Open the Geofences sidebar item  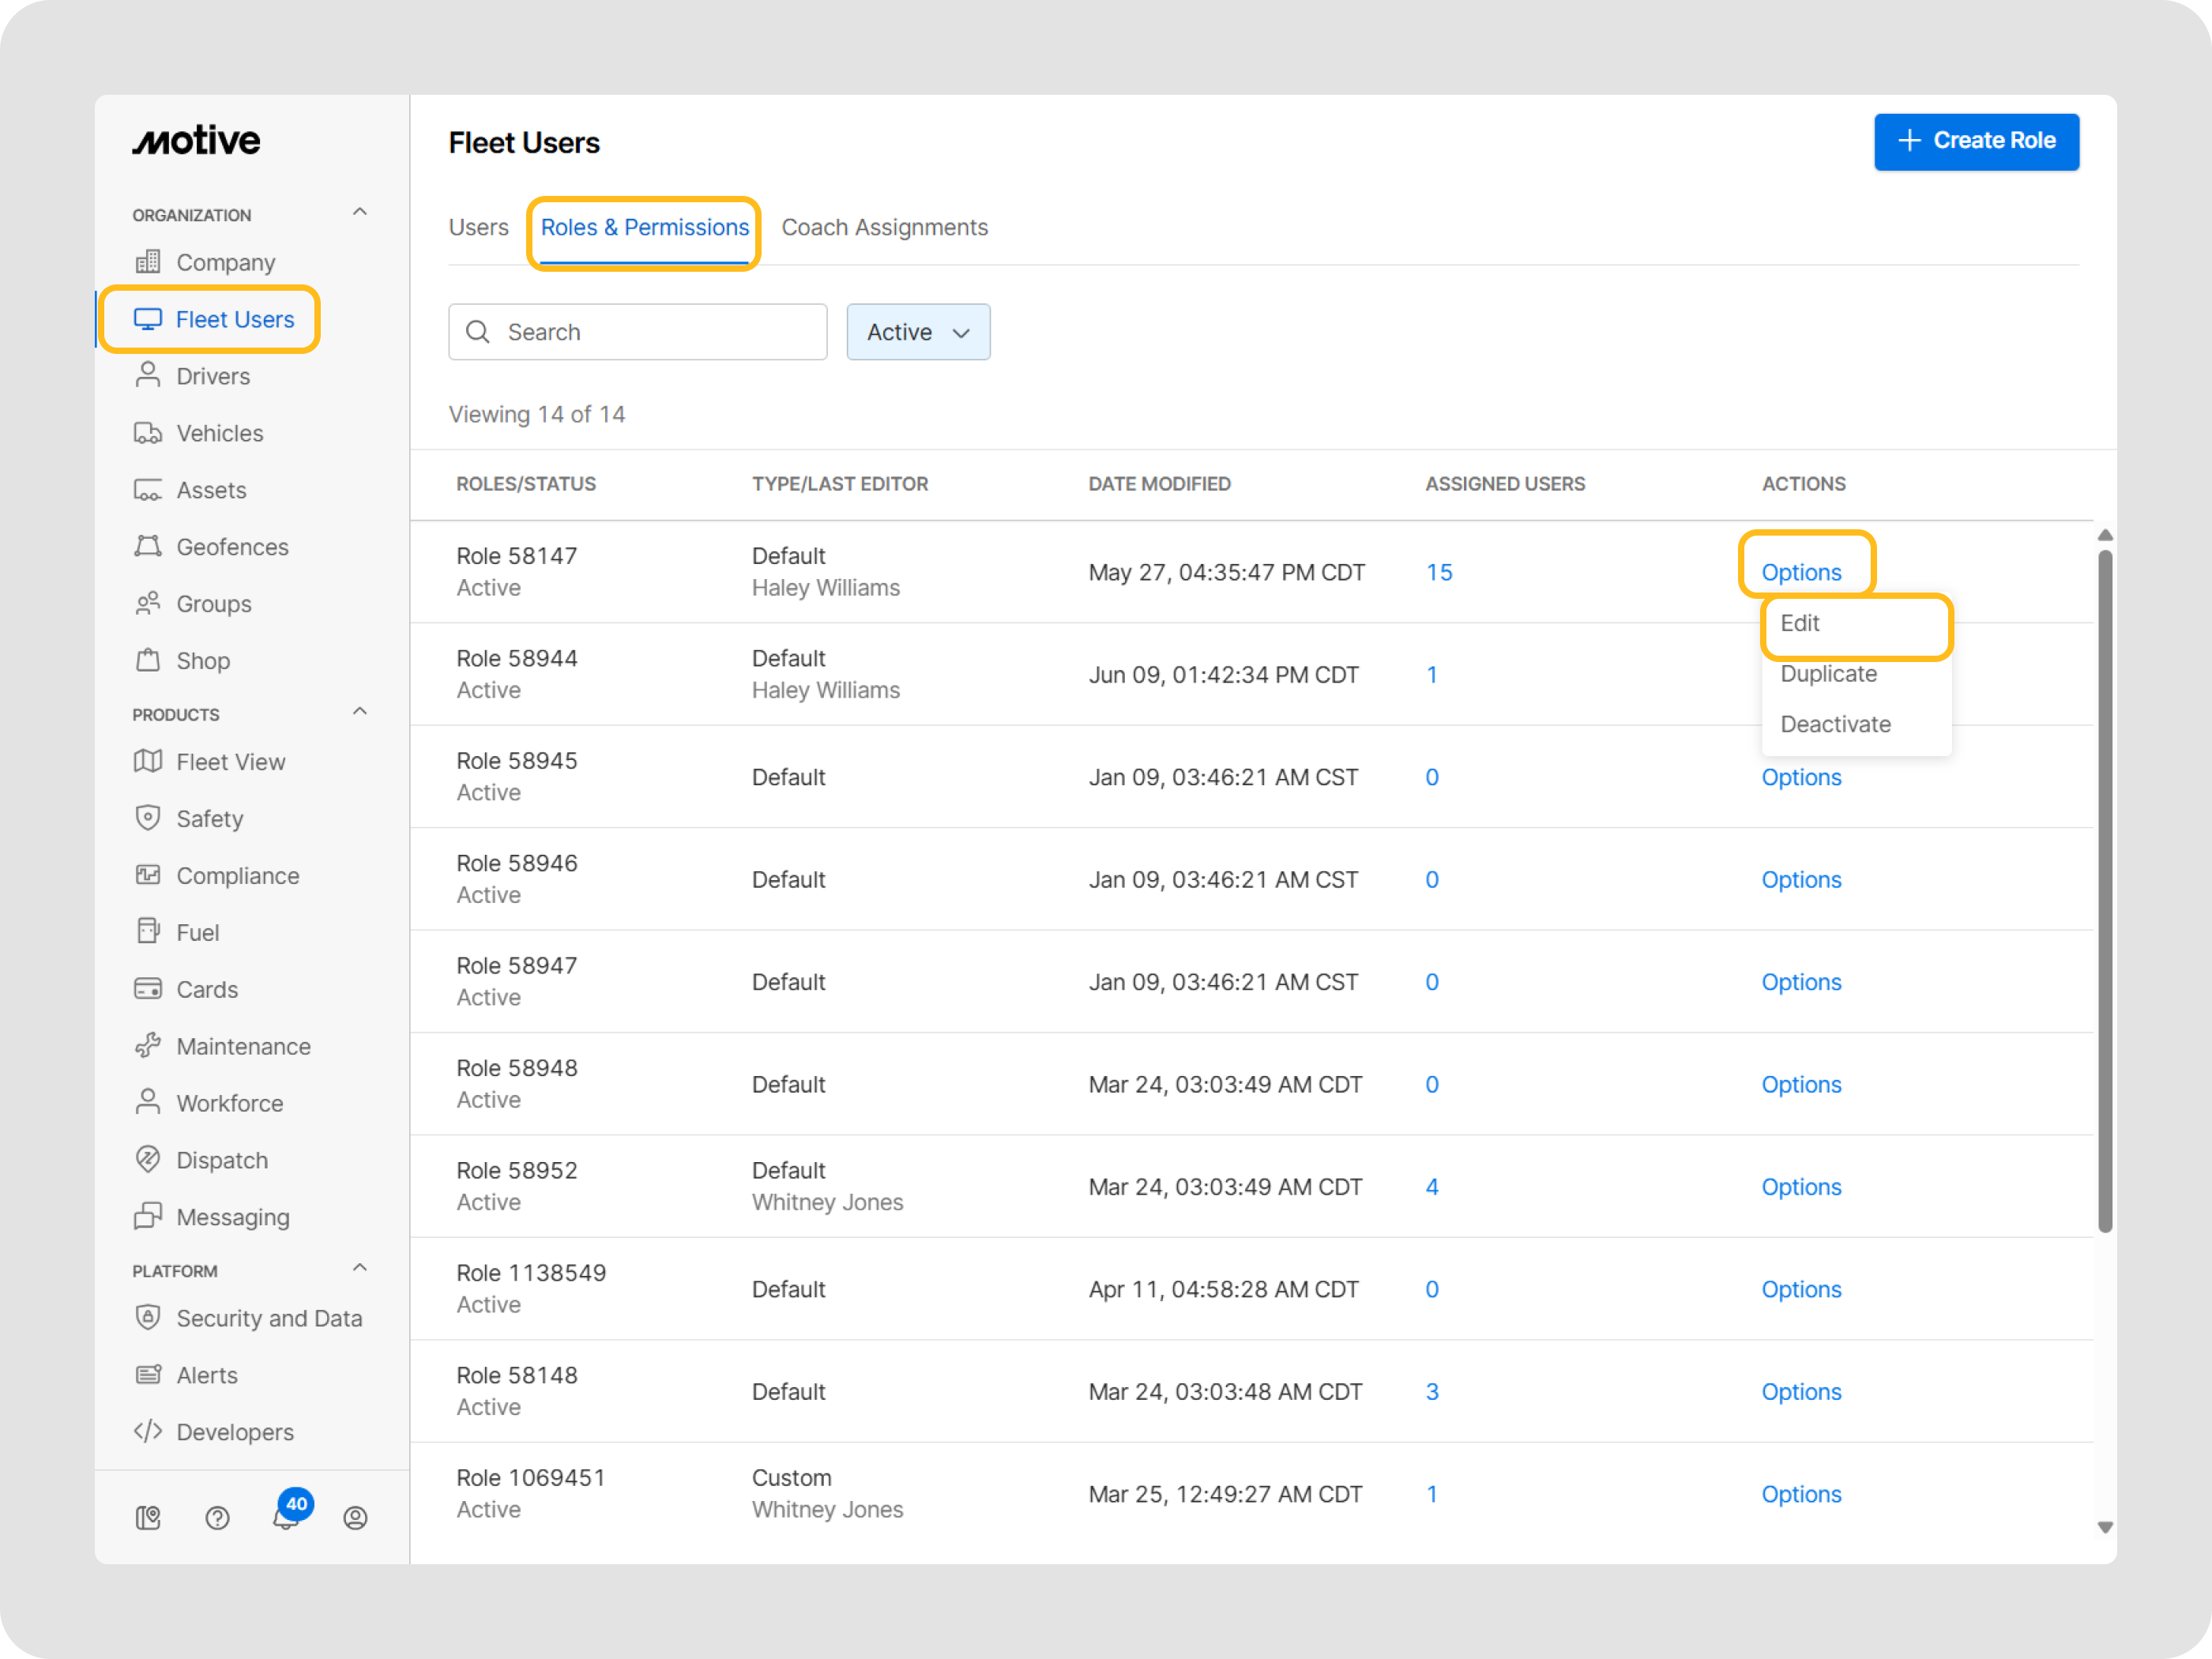click(231, 547)
